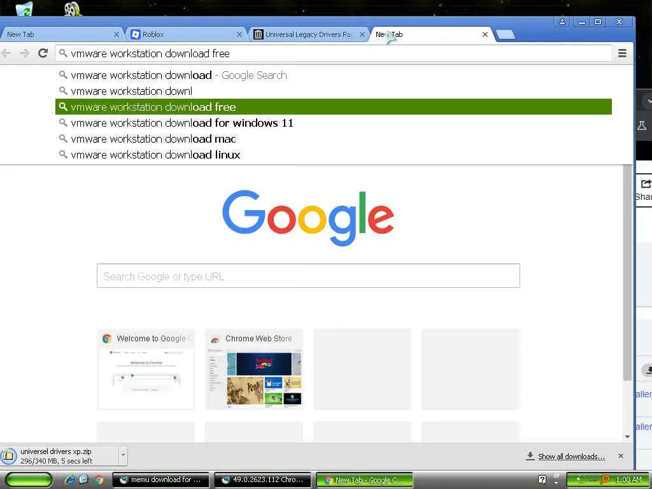Switch to Universal Legacy Drivers Pack tab
The width and height of the screenshot is (652, 489).
pos(308,34)
